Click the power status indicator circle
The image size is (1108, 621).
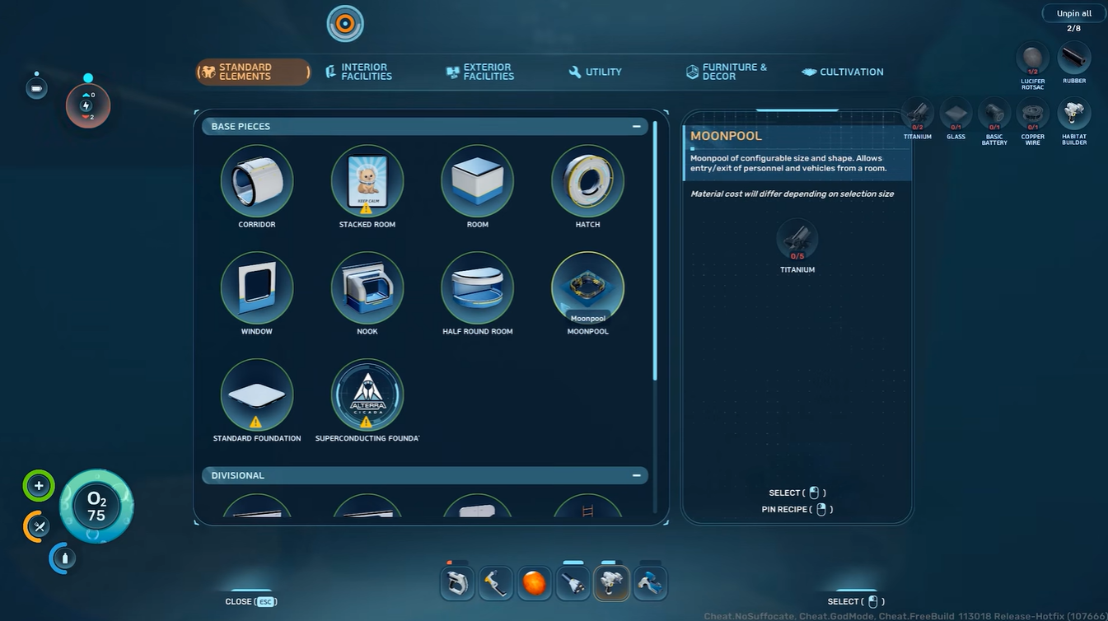88,105
